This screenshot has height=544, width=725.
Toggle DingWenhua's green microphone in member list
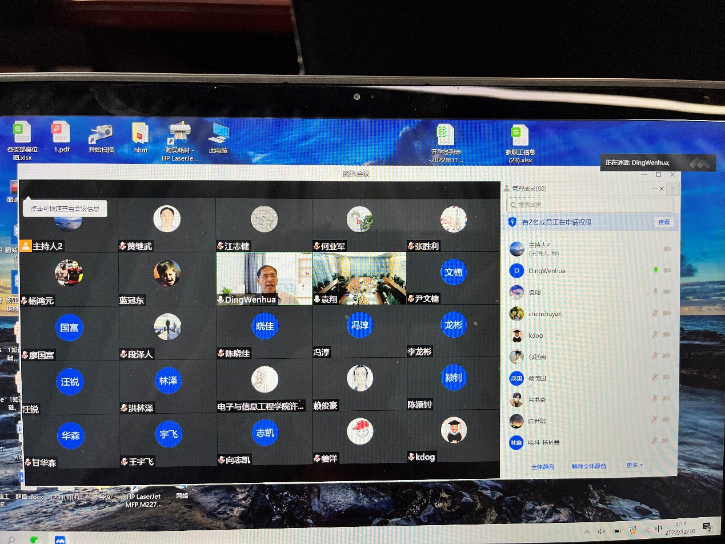[x=656, y=270]
